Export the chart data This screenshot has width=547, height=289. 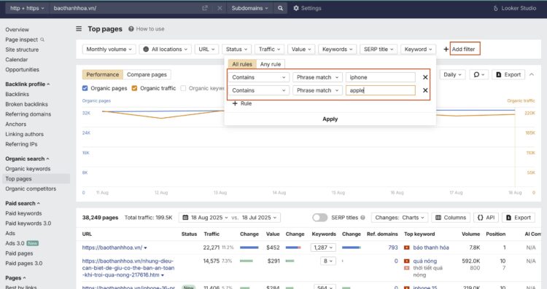508,74
